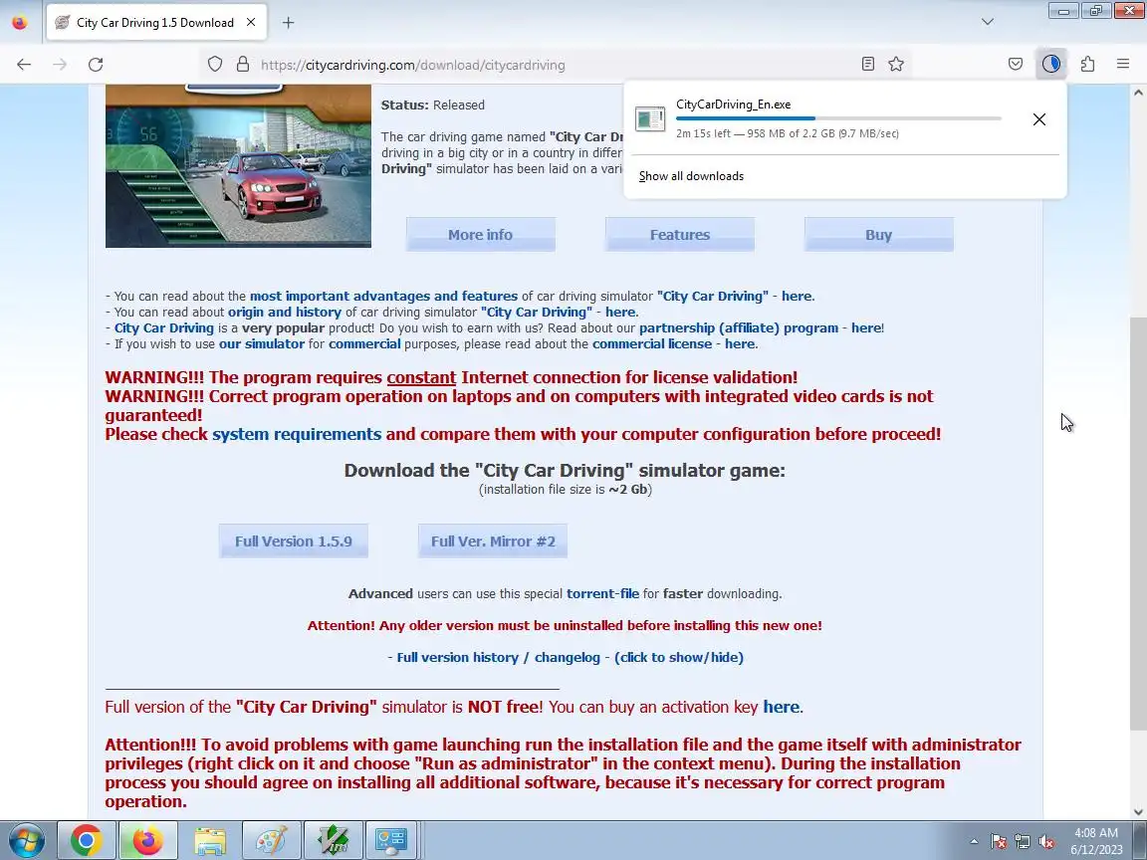Open the control panel taskbar icon
The height and width of the screenshot is (860, 1147).
point(391,840)
